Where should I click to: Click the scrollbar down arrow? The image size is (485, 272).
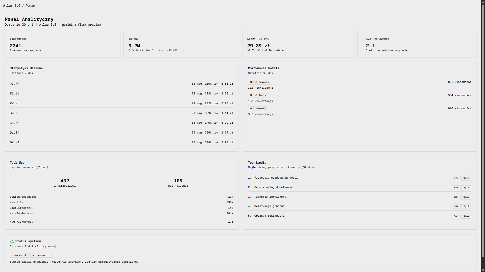click(483, 270)
